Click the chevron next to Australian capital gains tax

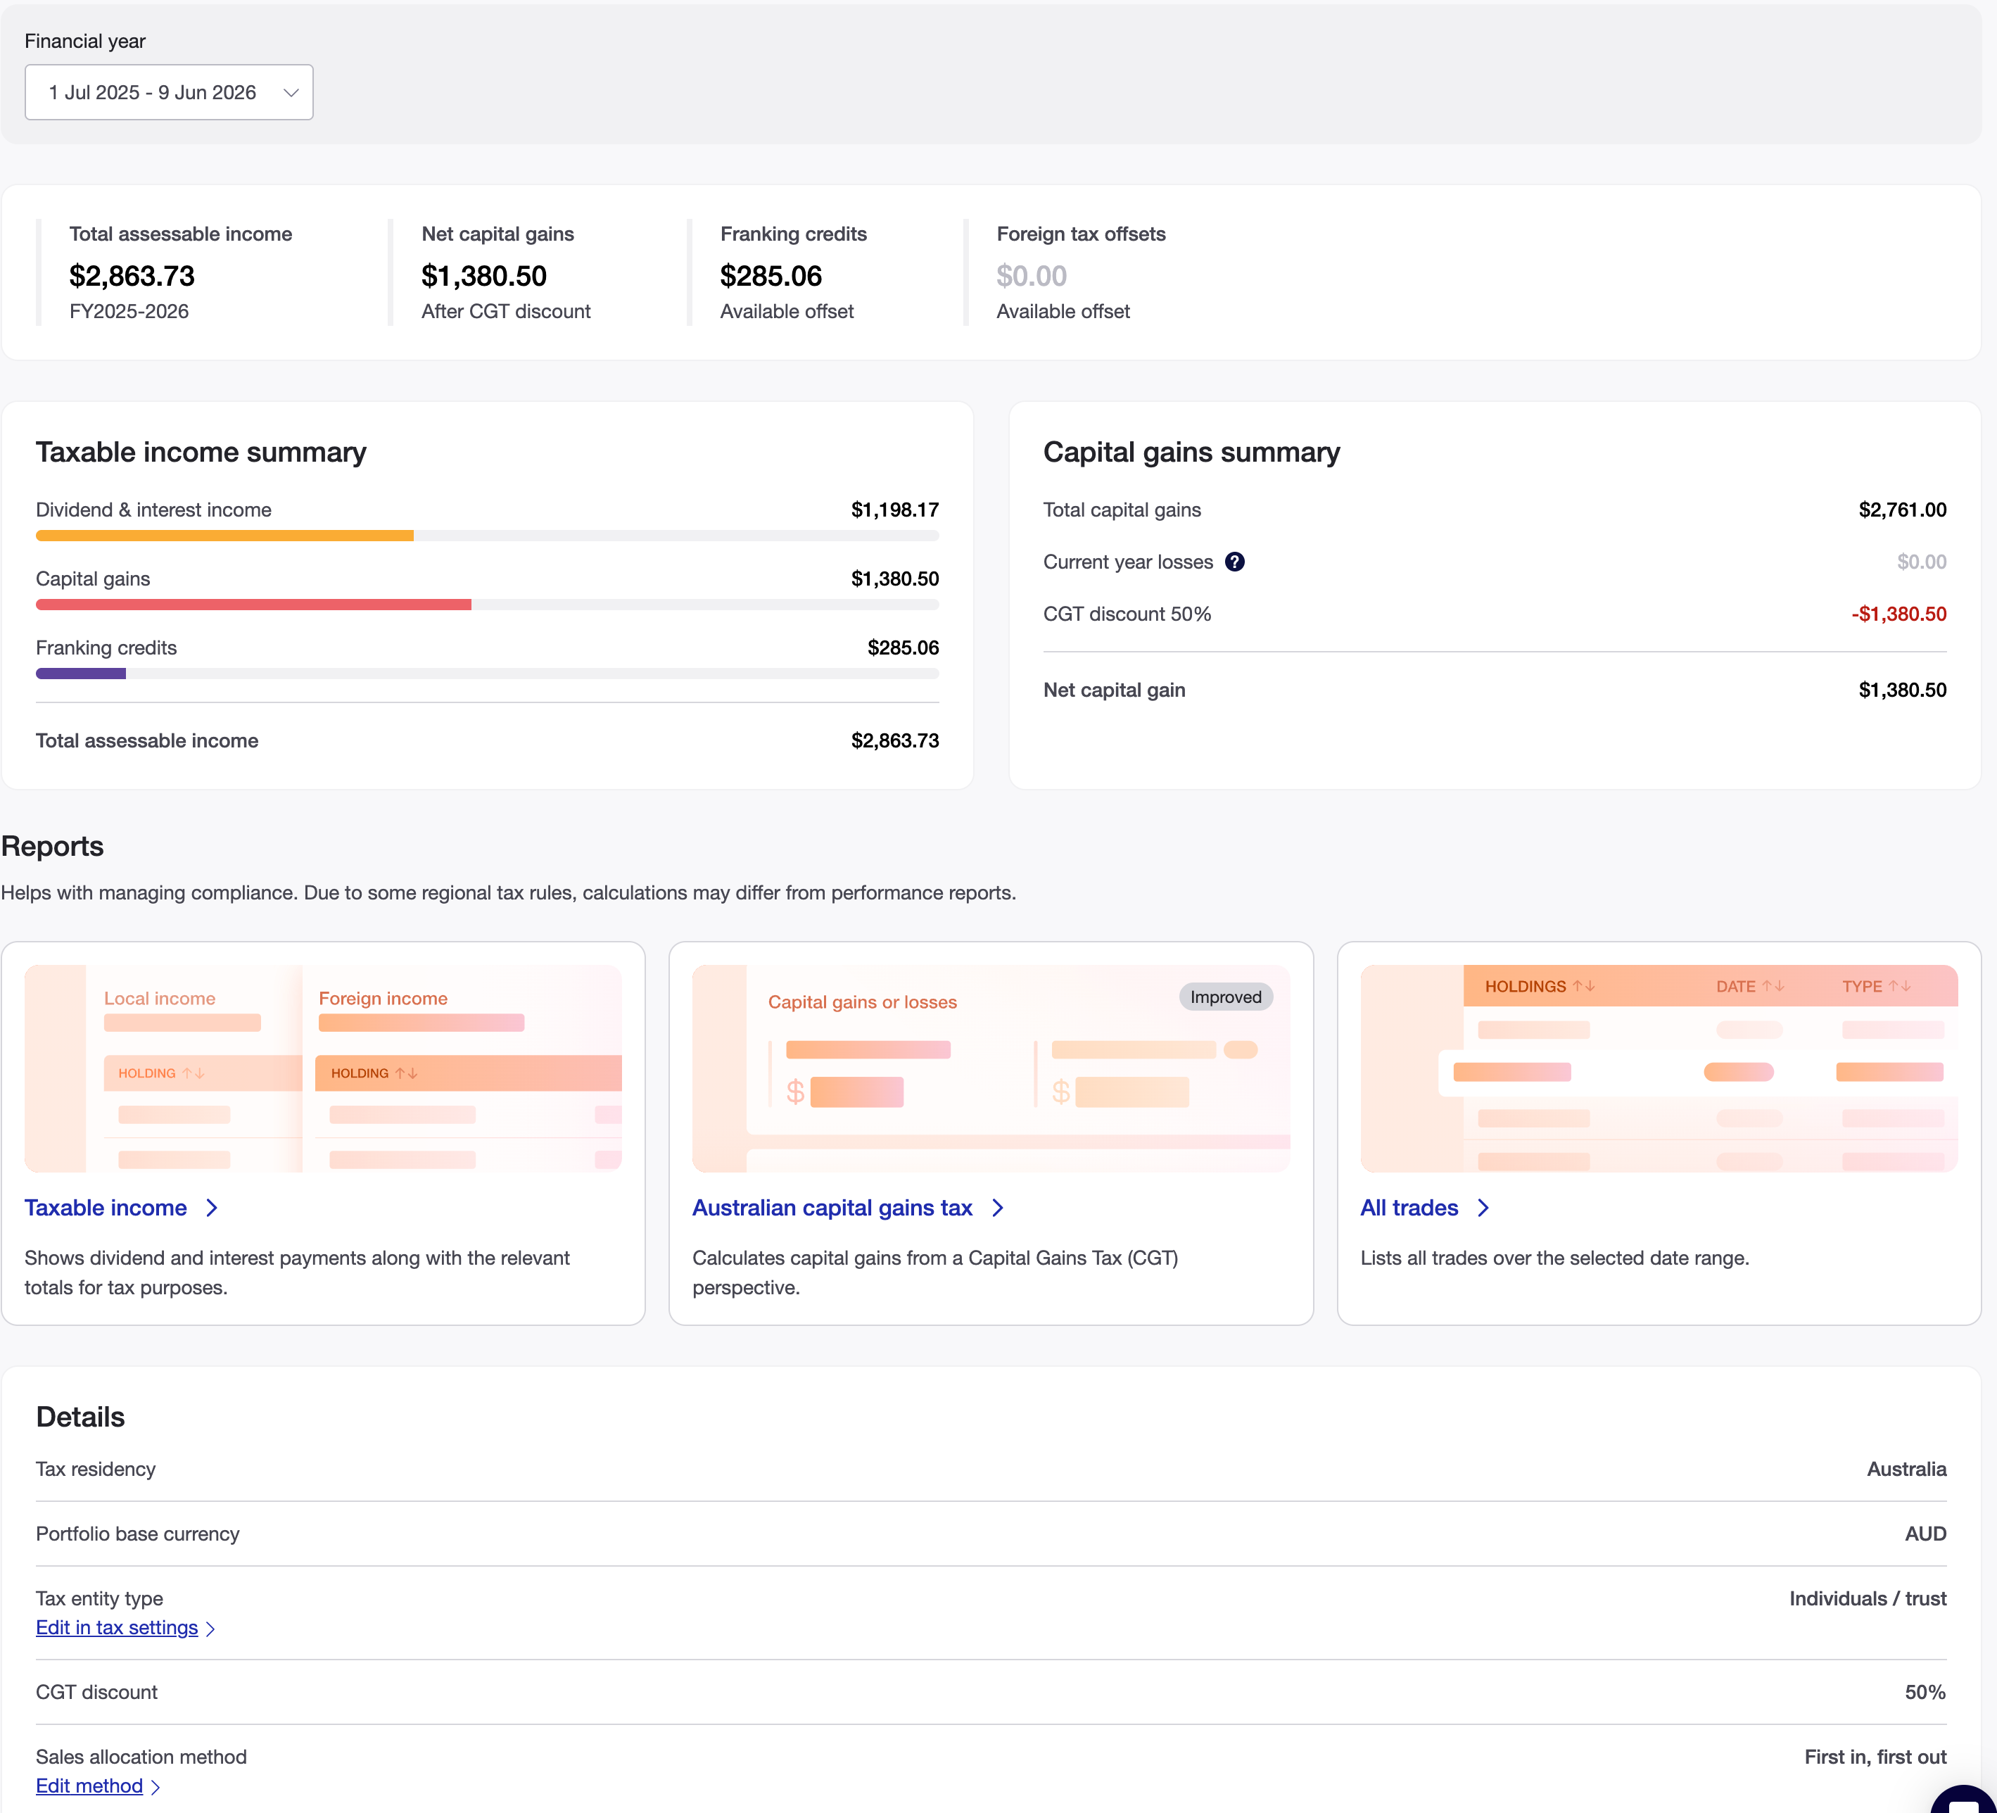coord(998,1208)
